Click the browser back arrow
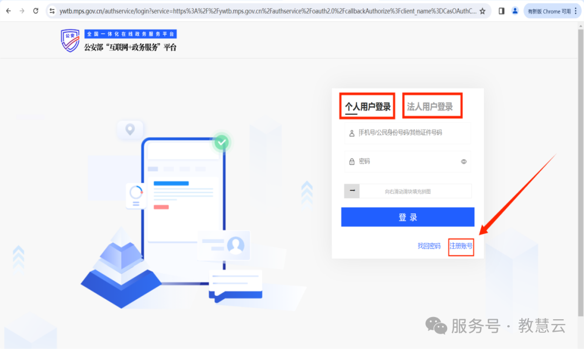This screenshot has height=349, width=584. coord(9,11)
